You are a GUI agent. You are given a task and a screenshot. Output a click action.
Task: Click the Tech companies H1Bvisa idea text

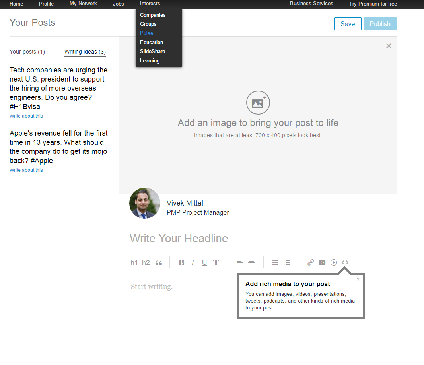click(58, 88)
